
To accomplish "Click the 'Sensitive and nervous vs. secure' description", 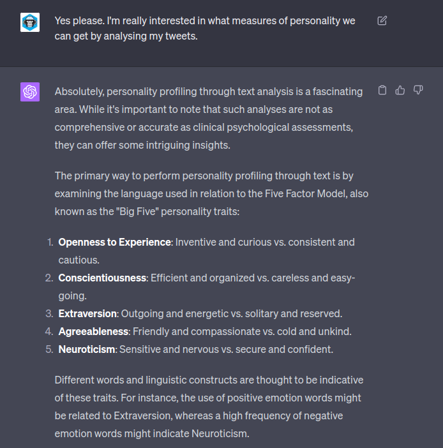I will [227, 349].
